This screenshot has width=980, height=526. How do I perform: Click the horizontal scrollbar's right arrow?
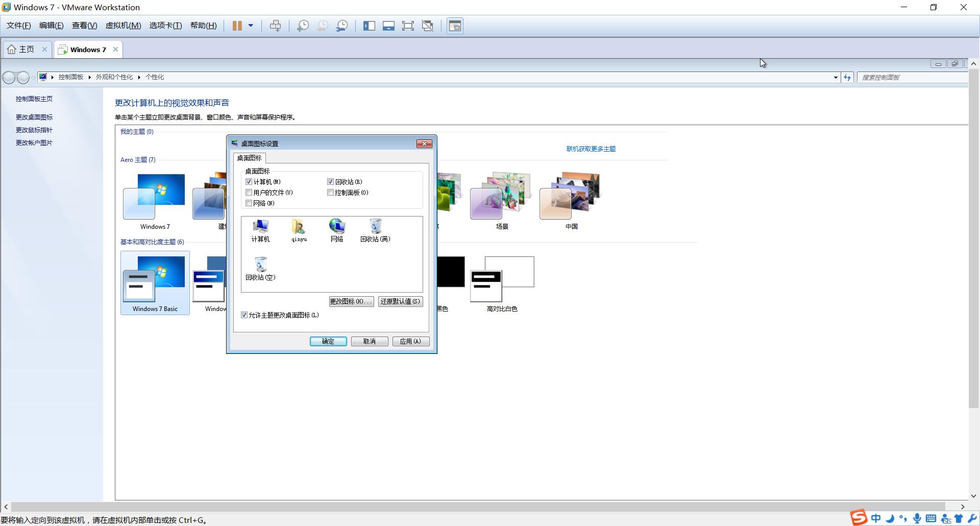coord(963,507)
